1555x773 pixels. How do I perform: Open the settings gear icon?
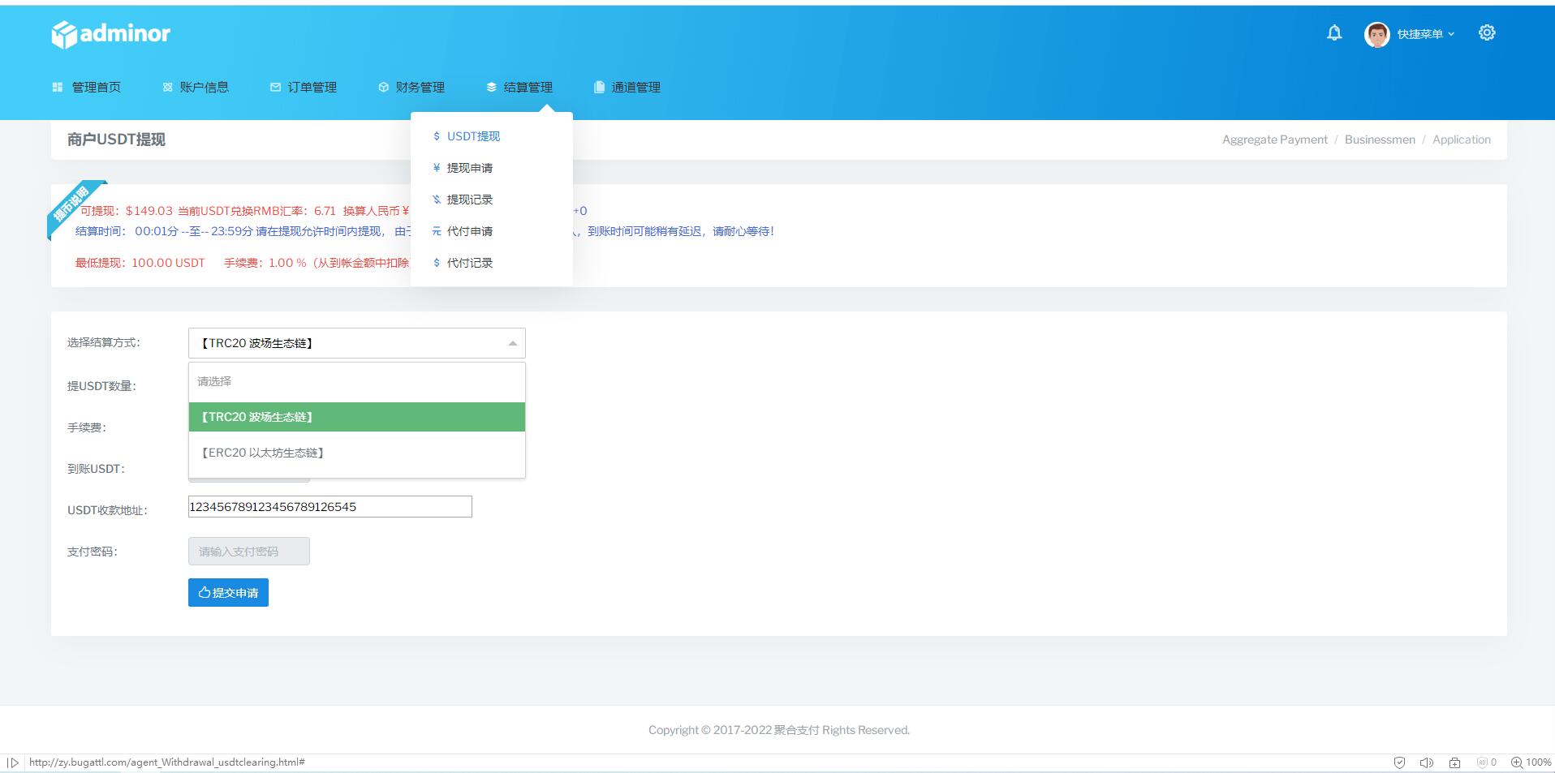coord(1488,32)
